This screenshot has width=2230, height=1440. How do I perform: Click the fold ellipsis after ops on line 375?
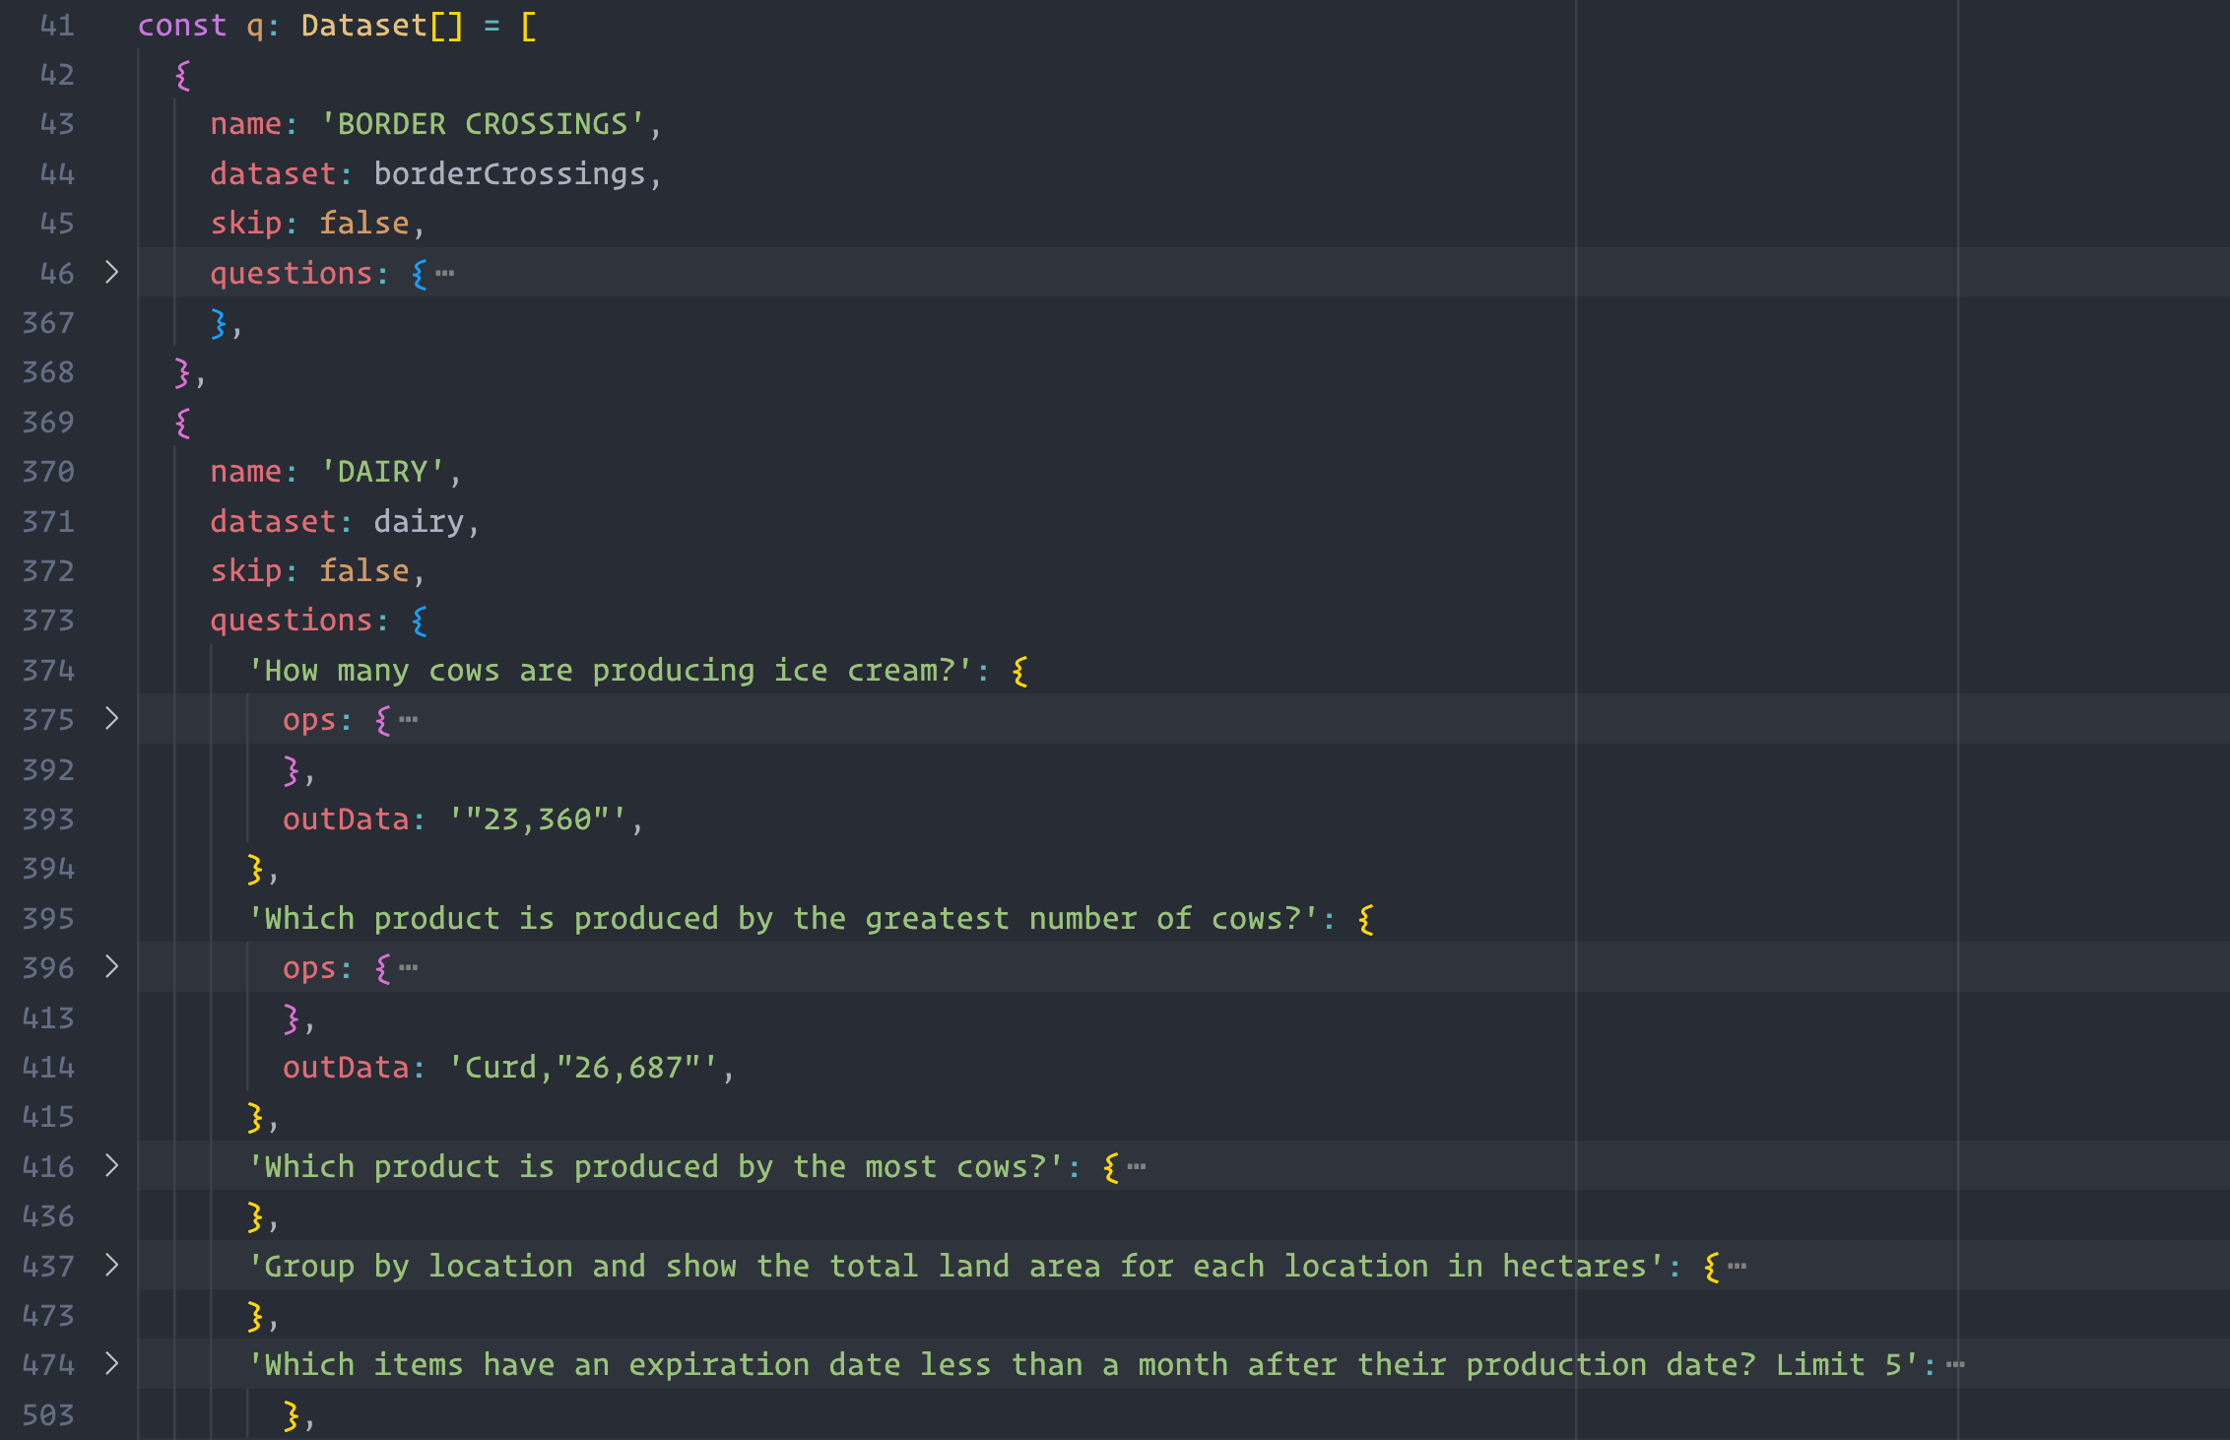[409, 720]
